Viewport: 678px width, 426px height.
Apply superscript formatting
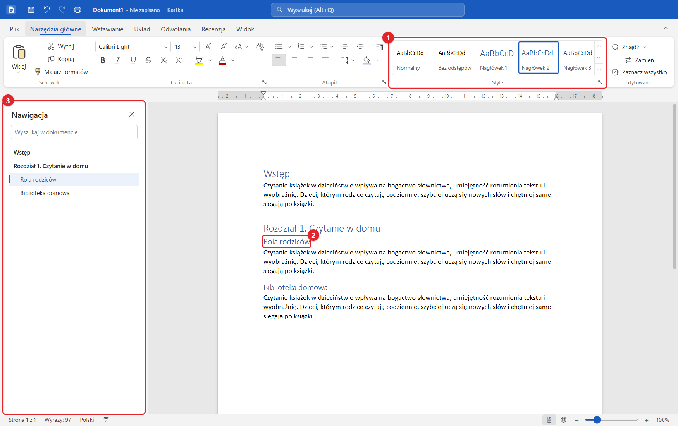[x=179, y=60]
